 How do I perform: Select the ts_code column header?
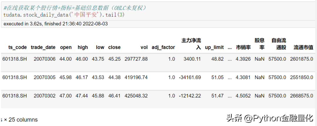(x=18, y=47)
